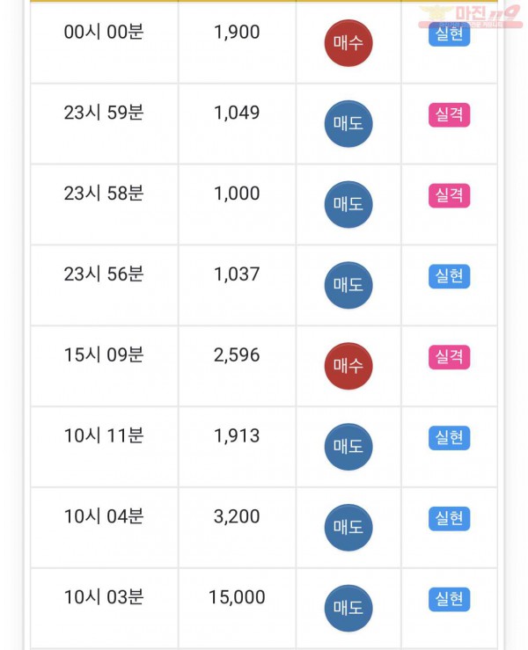
Task: Click the 매도 circle in the 3,200 row
Action: click(348, 528)
